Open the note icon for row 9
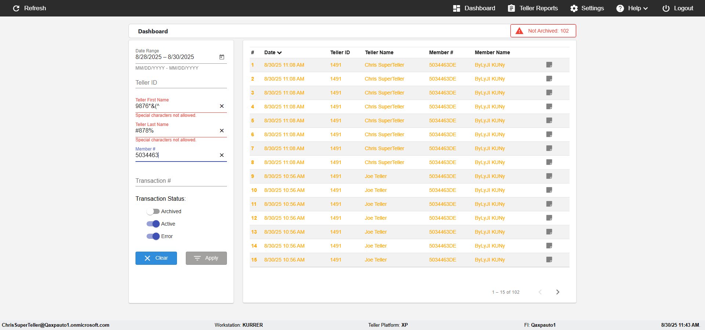 (549, 176)
